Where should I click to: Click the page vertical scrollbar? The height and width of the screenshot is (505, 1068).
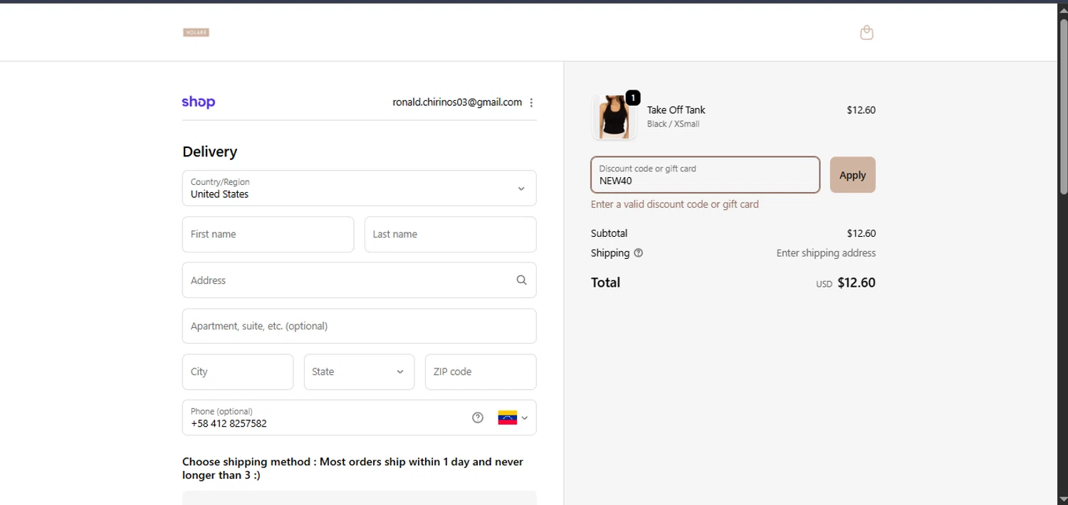[1064, 107]
